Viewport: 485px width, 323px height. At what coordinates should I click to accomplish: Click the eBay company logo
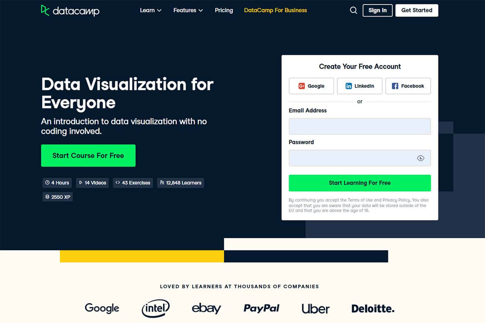tap(207, 308)
